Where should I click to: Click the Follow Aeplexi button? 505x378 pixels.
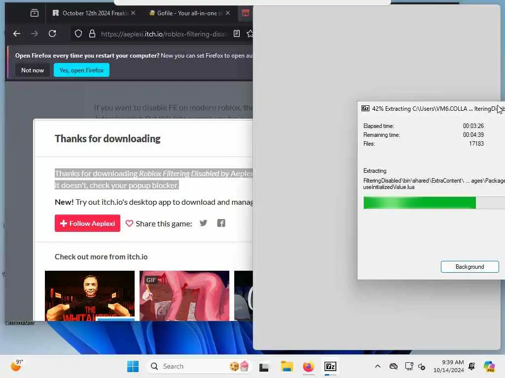87,223
